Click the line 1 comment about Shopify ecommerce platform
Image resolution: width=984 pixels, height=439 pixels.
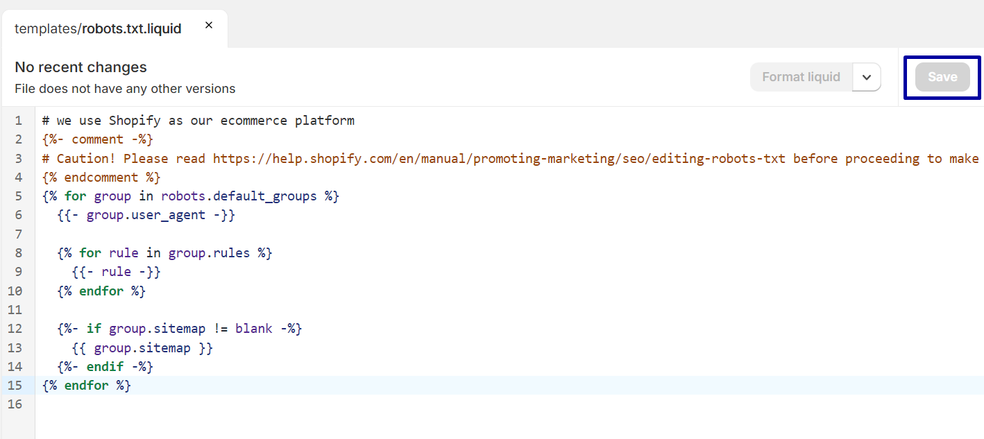198,121
